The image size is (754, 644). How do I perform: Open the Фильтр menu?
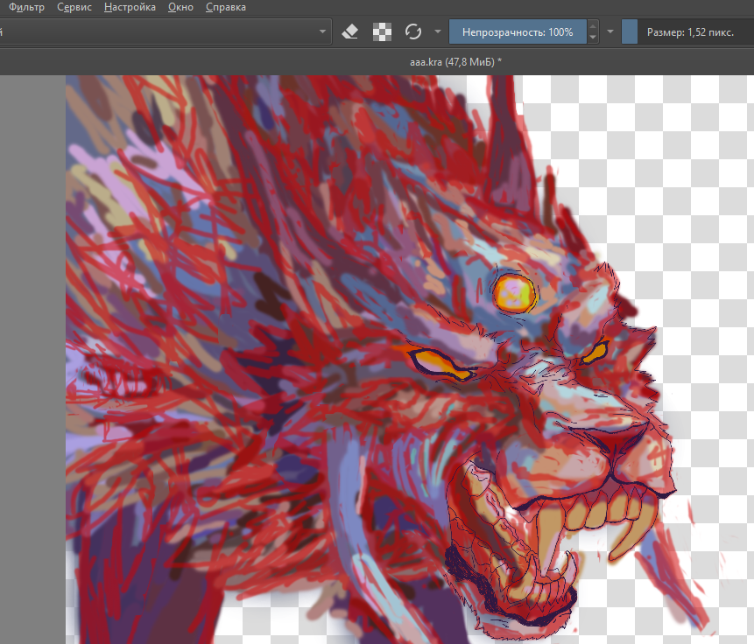26,7
